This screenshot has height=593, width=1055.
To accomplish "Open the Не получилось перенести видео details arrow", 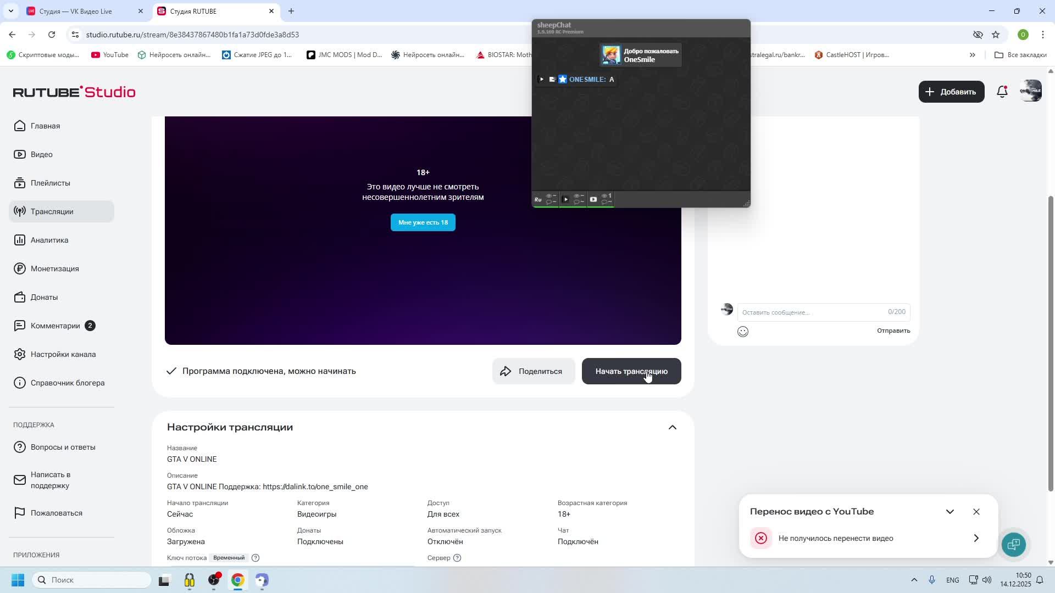I will pos(976,538).
